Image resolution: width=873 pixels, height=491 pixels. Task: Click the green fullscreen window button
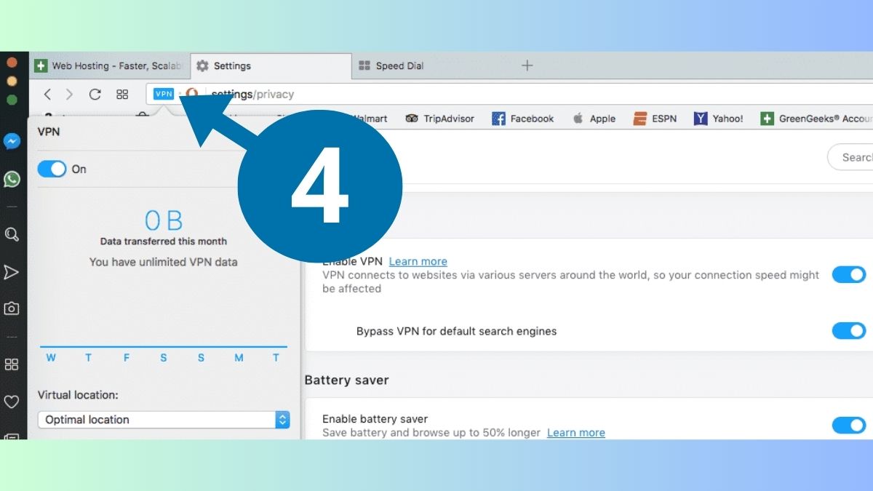pos(12,100)
